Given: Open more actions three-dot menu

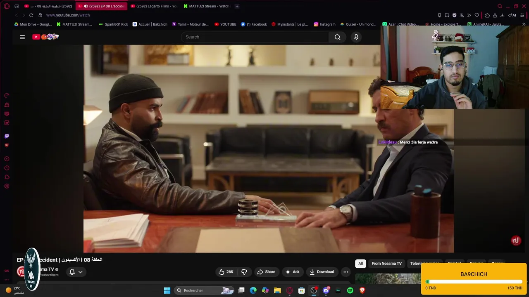Looking at the screenshot, I should point(346,272).
